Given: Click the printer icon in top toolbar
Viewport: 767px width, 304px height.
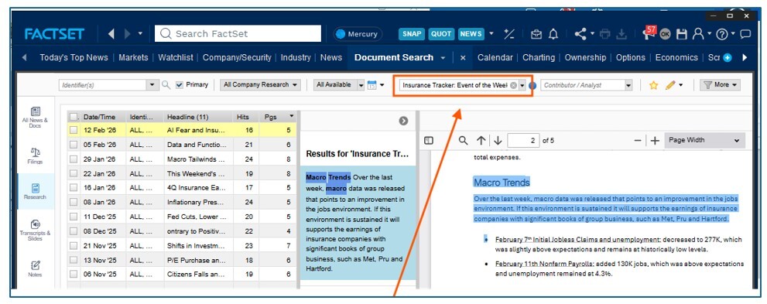Looking at the screenshot, I should [605, 34].
